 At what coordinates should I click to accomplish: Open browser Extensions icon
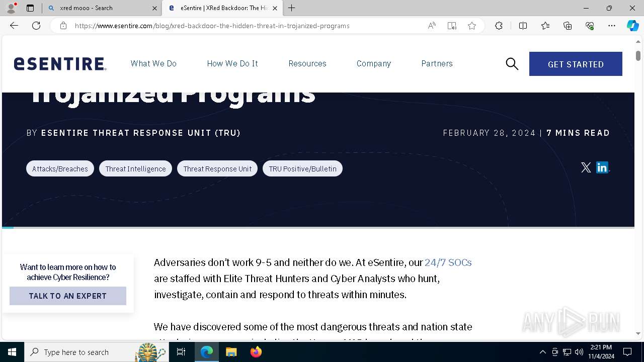pyautogui.click(x=499, y=26)
